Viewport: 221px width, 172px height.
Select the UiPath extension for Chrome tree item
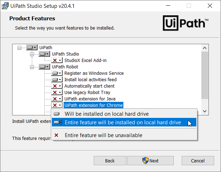93,105
